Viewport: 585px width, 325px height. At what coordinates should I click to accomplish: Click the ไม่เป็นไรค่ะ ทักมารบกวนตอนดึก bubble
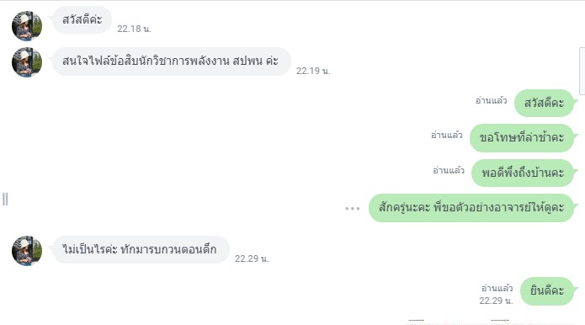[141, 249]
